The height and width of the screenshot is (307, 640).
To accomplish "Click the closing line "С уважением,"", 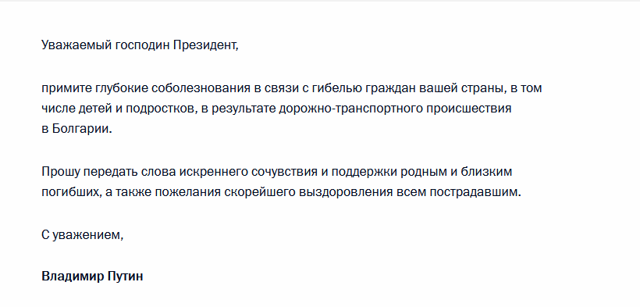I will point(83,235).
